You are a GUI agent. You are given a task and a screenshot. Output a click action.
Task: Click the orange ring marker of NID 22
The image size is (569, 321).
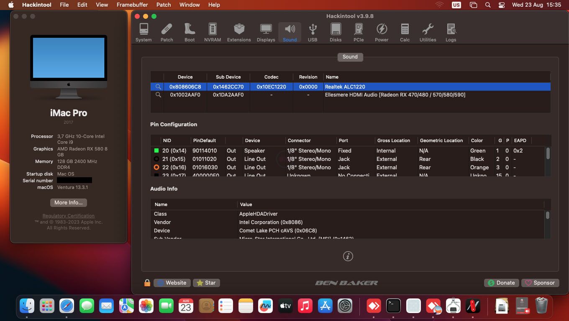pos(156,167)
